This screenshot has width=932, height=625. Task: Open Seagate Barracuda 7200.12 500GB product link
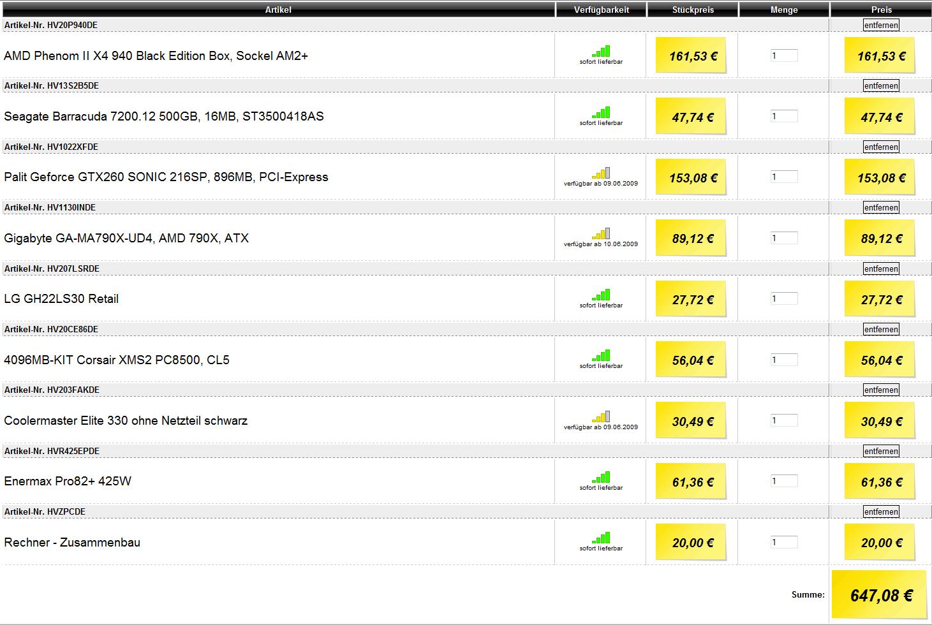(x=164, y=116)
